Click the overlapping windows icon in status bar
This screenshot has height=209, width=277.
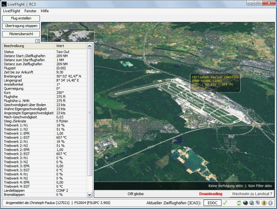(x=258, y=203)
